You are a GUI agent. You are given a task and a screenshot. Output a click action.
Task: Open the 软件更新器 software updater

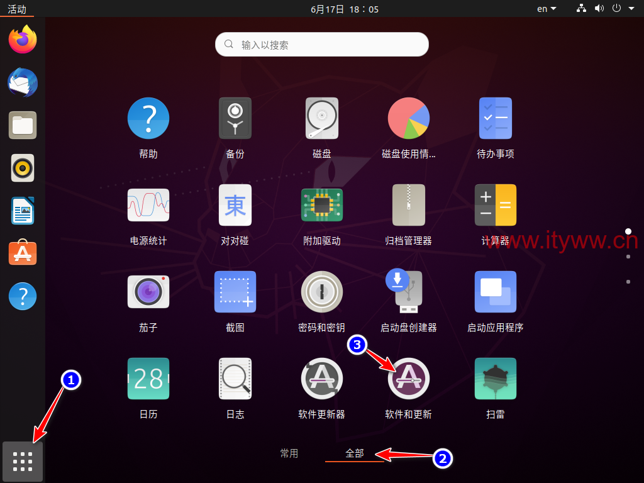pos(322,378)
